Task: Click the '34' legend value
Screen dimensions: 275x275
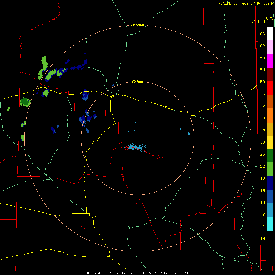Action: pos(262,130)
